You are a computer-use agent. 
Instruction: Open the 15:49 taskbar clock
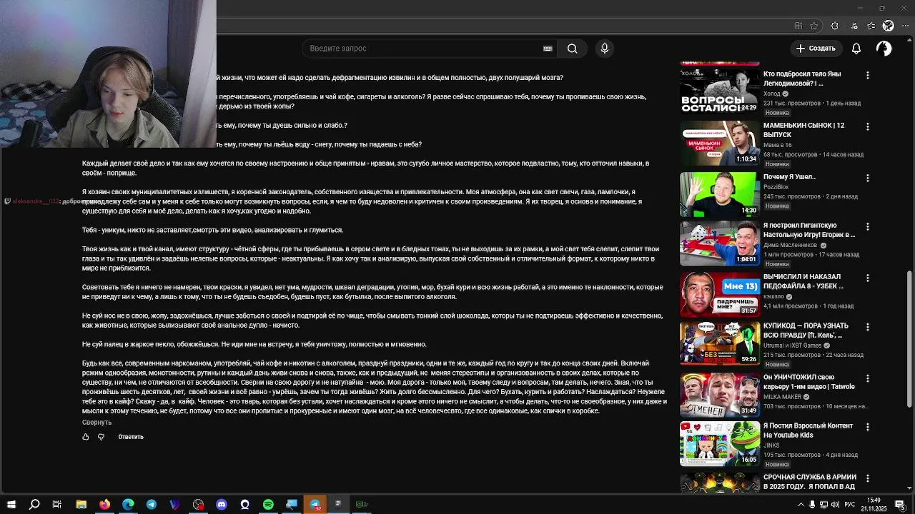pyautogui.click(x=874, y=505)
